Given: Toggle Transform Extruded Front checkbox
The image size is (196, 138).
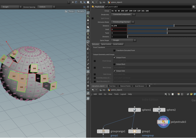Looking at the screenshot, I should point(114,51).
